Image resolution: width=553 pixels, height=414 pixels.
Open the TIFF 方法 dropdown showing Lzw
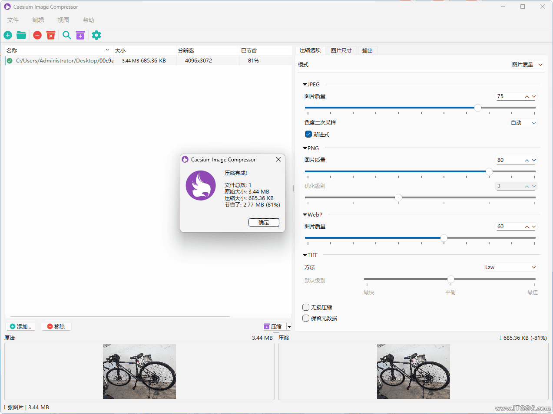[510, 267]
